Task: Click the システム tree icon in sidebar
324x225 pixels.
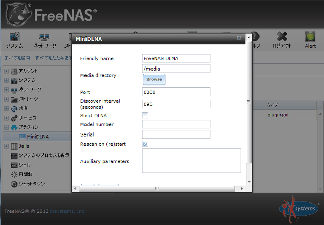Action: coord(14,80)
